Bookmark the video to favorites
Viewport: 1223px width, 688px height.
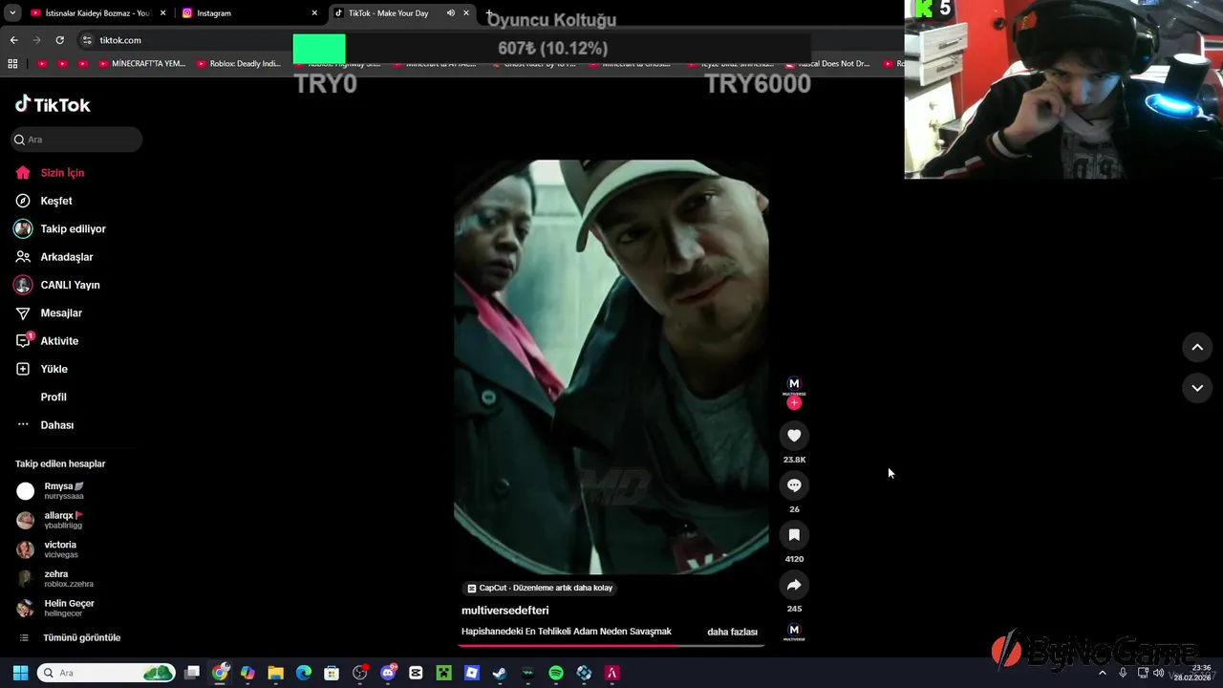[x=794, y=535]
